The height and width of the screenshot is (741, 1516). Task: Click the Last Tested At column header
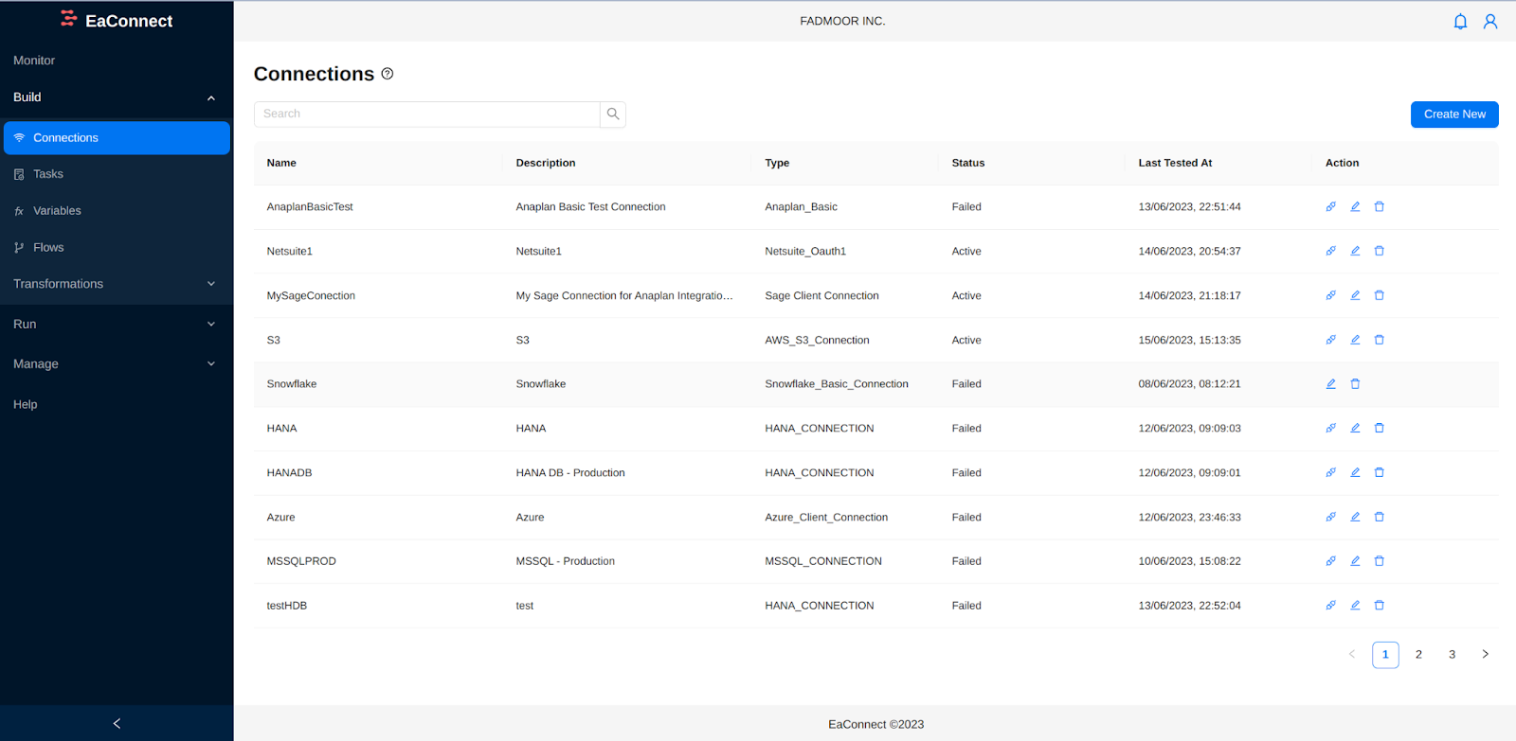(x=1175, y=163)
